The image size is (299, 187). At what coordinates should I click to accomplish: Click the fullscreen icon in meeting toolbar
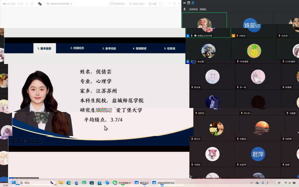point(161,3)
